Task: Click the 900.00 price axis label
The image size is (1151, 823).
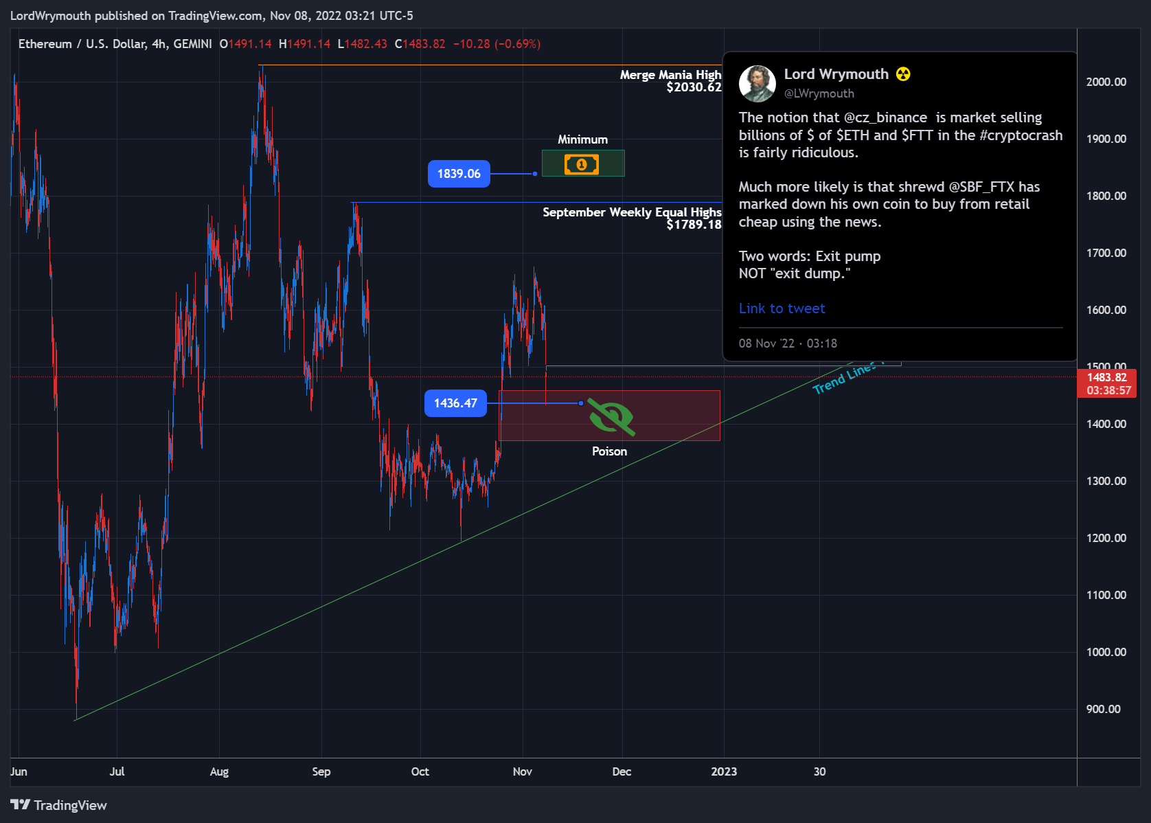Action: tap(1103, 709)
